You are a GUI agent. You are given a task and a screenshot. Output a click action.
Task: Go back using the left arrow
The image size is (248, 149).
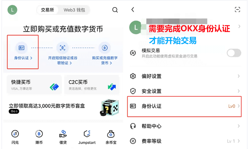[x=133, y=10]
